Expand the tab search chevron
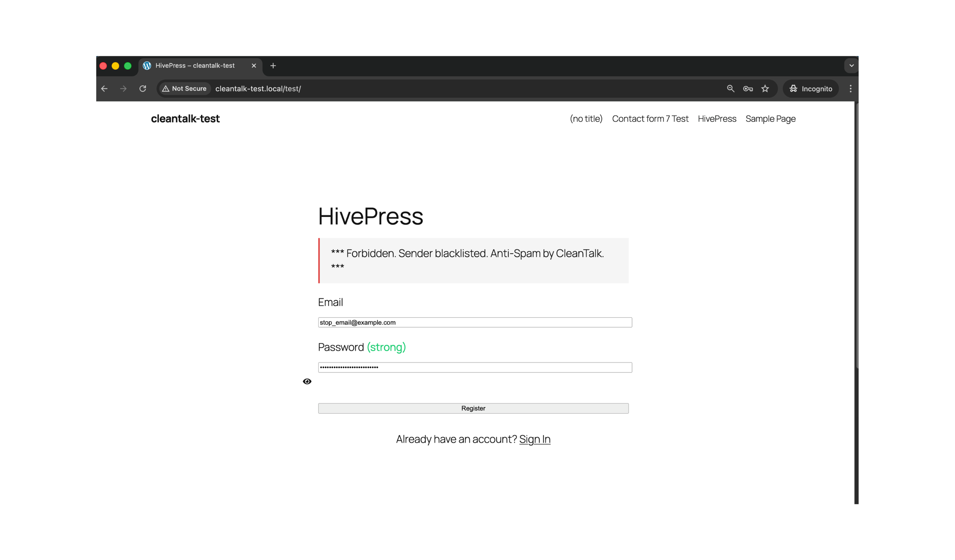This screenshot has height=560, width=955. [x=851, y=66]
